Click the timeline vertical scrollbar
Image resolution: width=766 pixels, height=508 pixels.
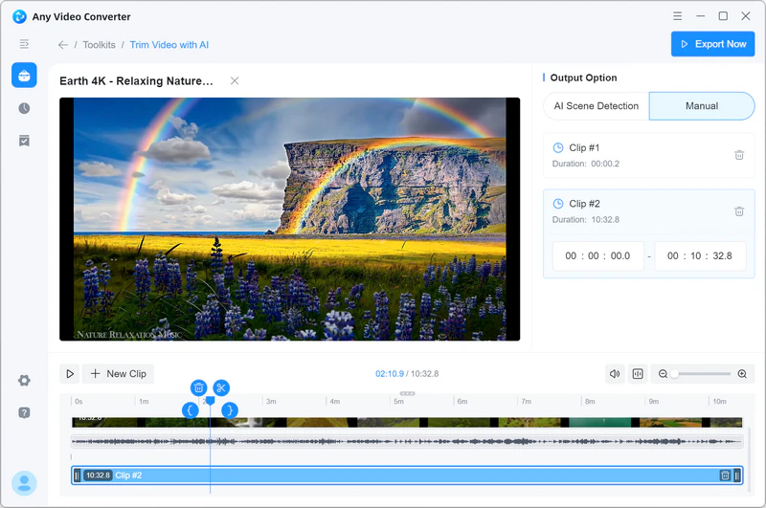(x=750, y=461)
